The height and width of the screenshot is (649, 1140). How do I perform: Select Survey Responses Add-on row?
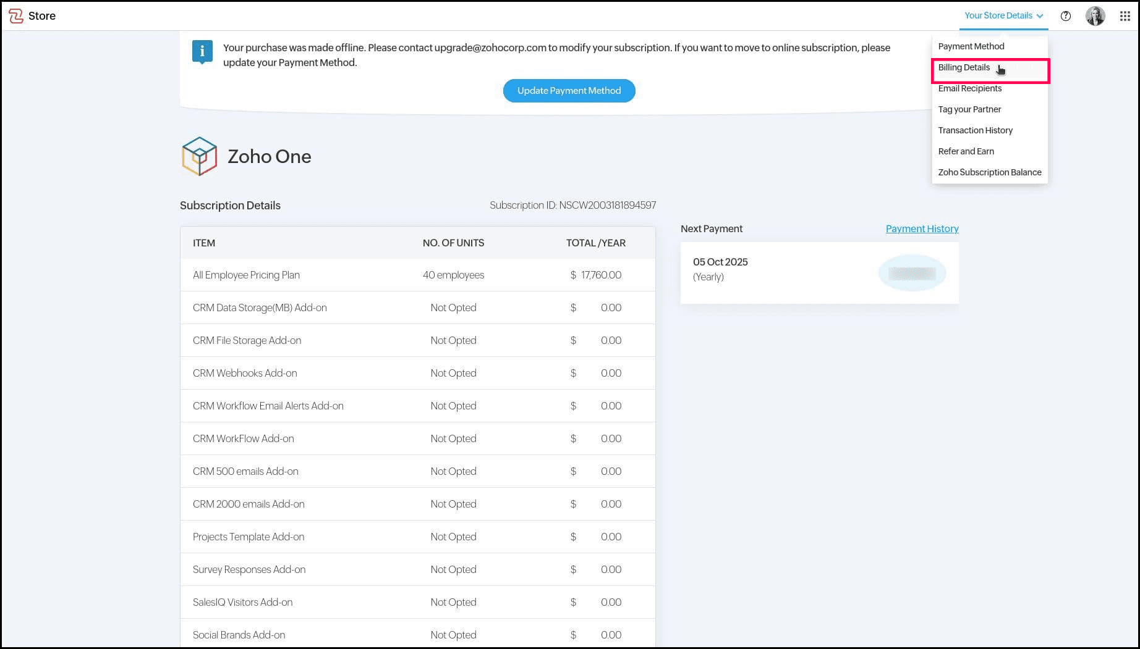click(x=418, y=569)
